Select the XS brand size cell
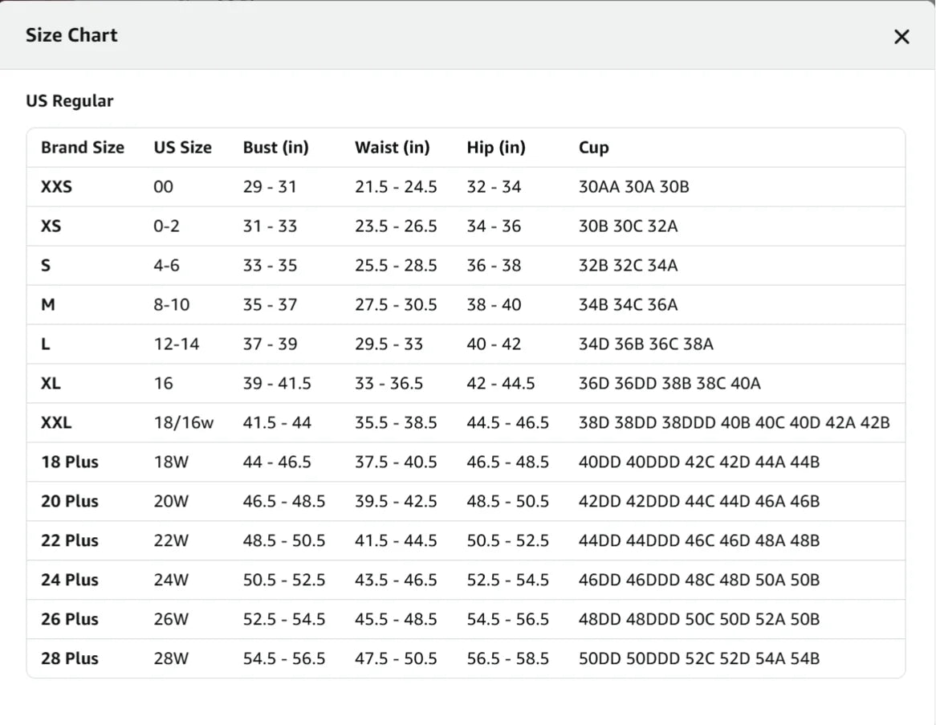Image resolution: width=936 pixels, height=725 pixels. click(x=51, y=226)
